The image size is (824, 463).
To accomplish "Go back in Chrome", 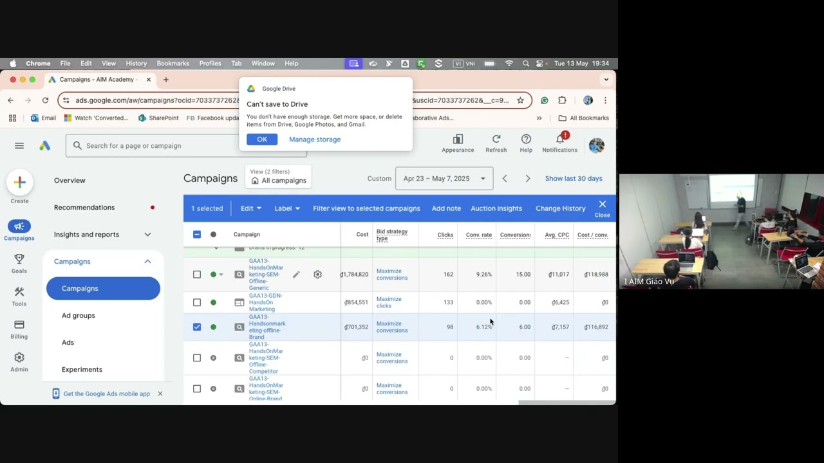I will click(x=10, y=100).
